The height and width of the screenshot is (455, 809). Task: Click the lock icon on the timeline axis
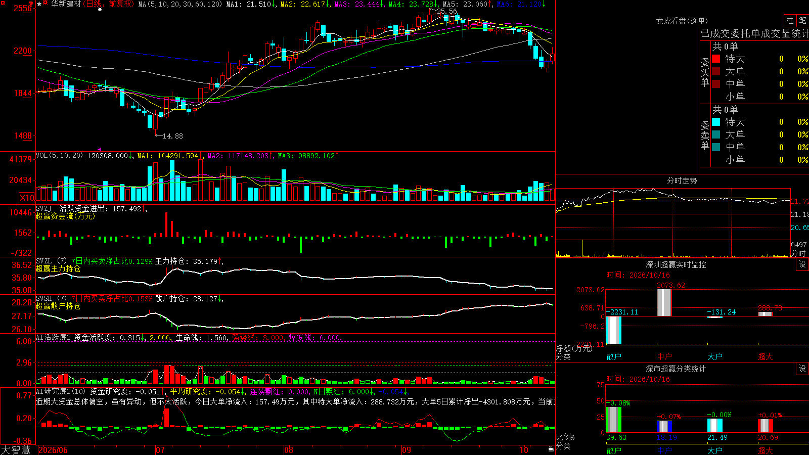pyautogui.click(x=551, y=449)
